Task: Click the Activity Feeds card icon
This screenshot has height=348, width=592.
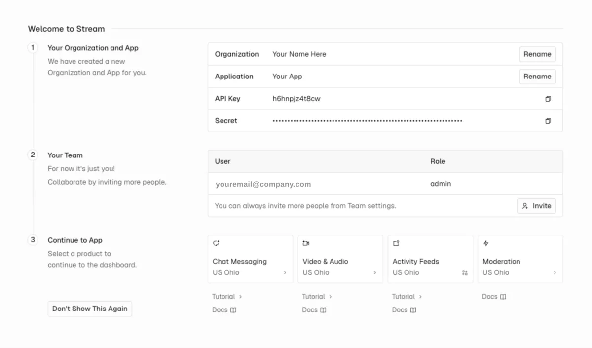Action: pos(396,243)
